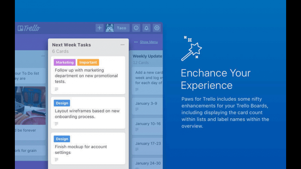
Task: Click Design label on wireframes card
Action: point(62,103)
